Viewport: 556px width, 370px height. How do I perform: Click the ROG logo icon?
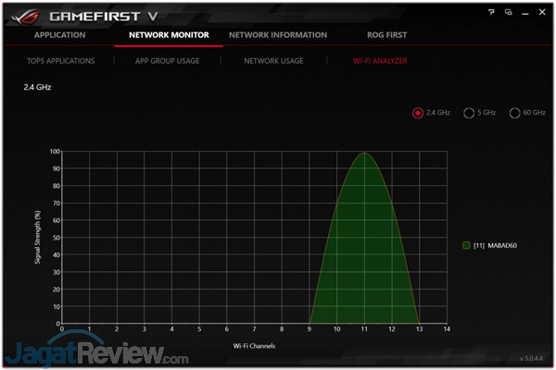(28, 16)
